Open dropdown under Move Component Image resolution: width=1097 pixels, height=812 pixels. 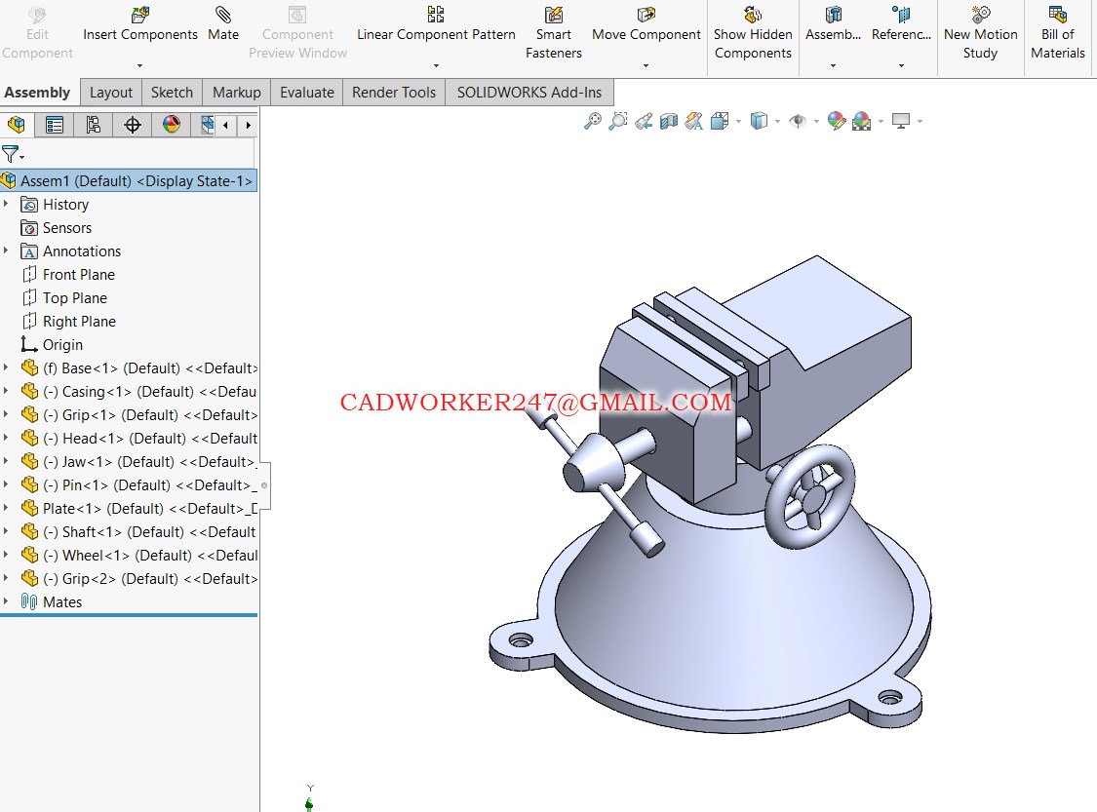click(646, 65)
